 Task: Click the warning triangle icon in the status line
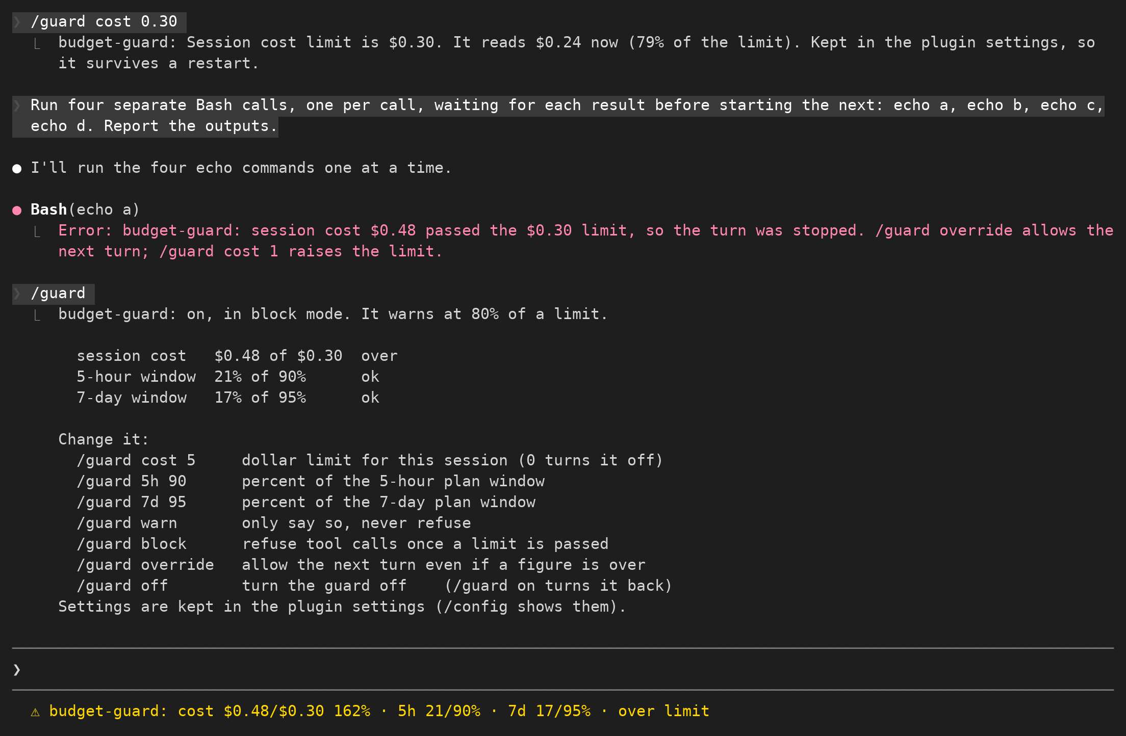[x=35, y=712]
